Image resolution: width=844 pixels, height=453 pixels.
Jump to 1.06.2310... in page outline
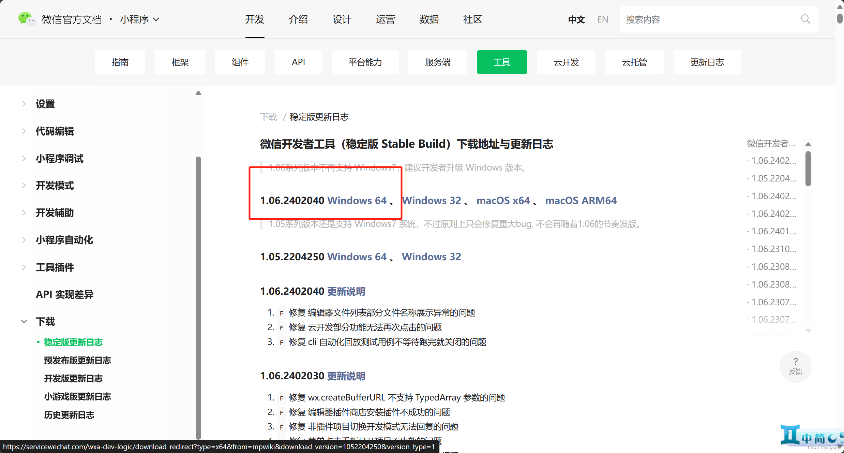pyautogui.click(x=774, y=249)
